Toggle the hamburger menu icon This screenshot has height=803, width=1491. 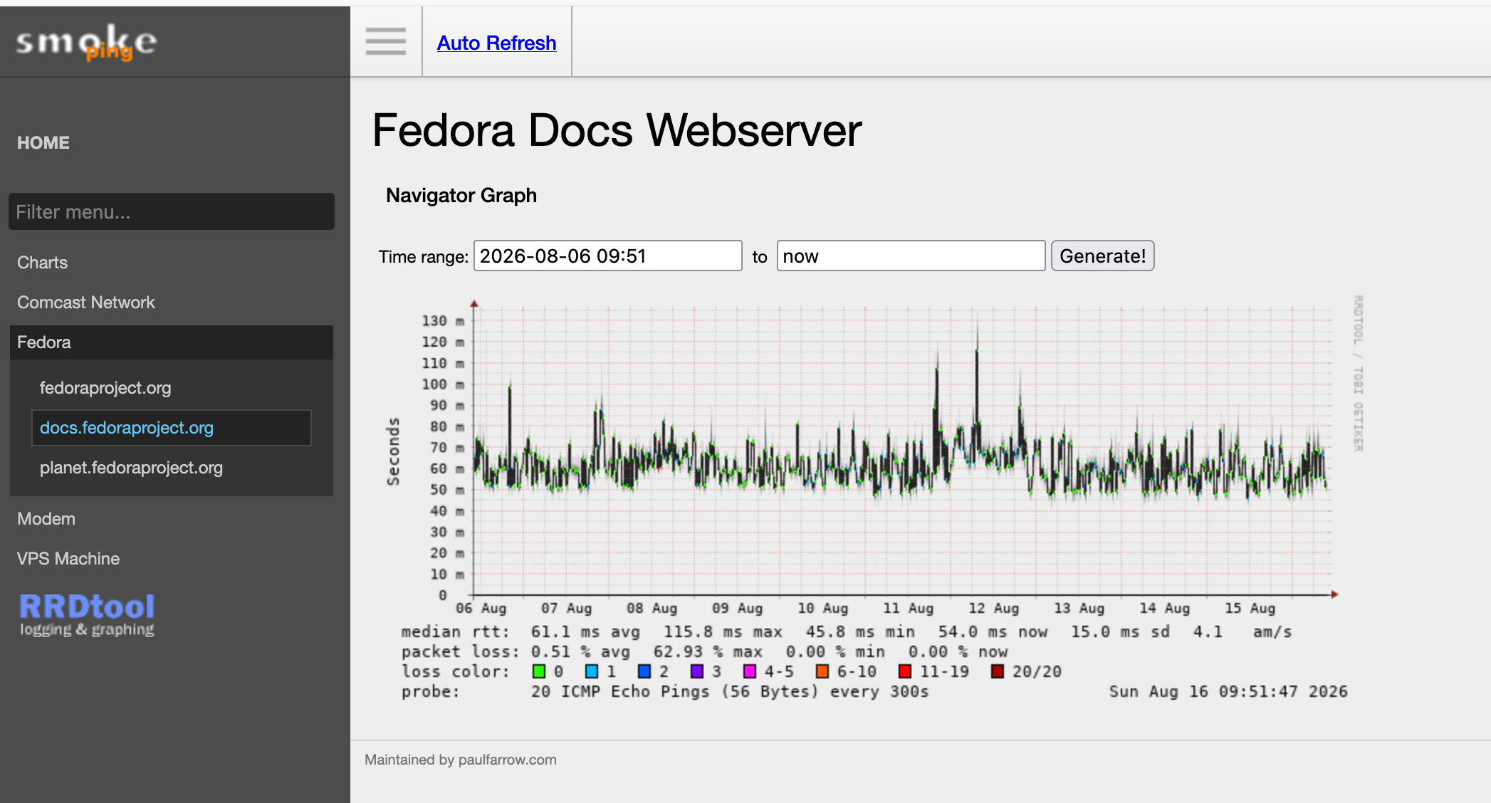point(386,42)
